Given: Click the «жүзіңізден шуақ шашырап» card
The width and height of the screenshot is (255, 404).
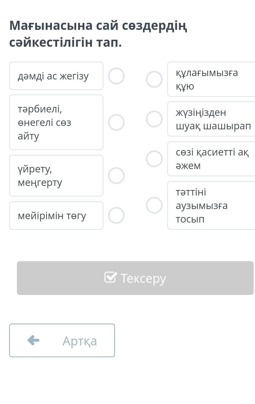Looking at the screenshot, I should coord(211,119).
